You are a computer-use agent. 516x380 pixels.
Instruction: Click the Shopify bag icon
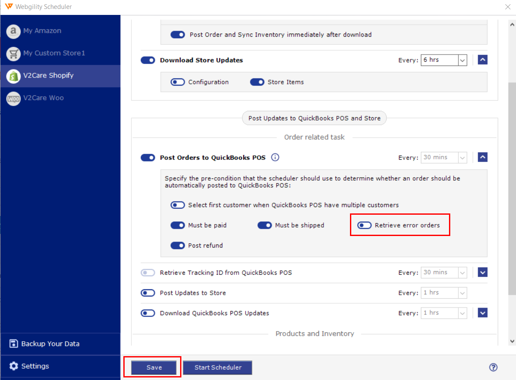(14, 76)
